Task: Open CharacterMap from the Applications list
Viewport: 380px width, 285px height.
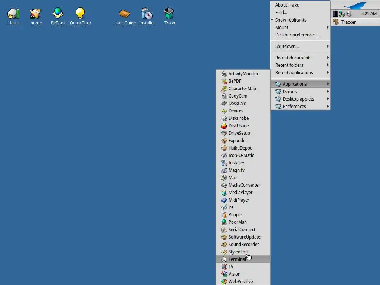Action: coord(243,88)
